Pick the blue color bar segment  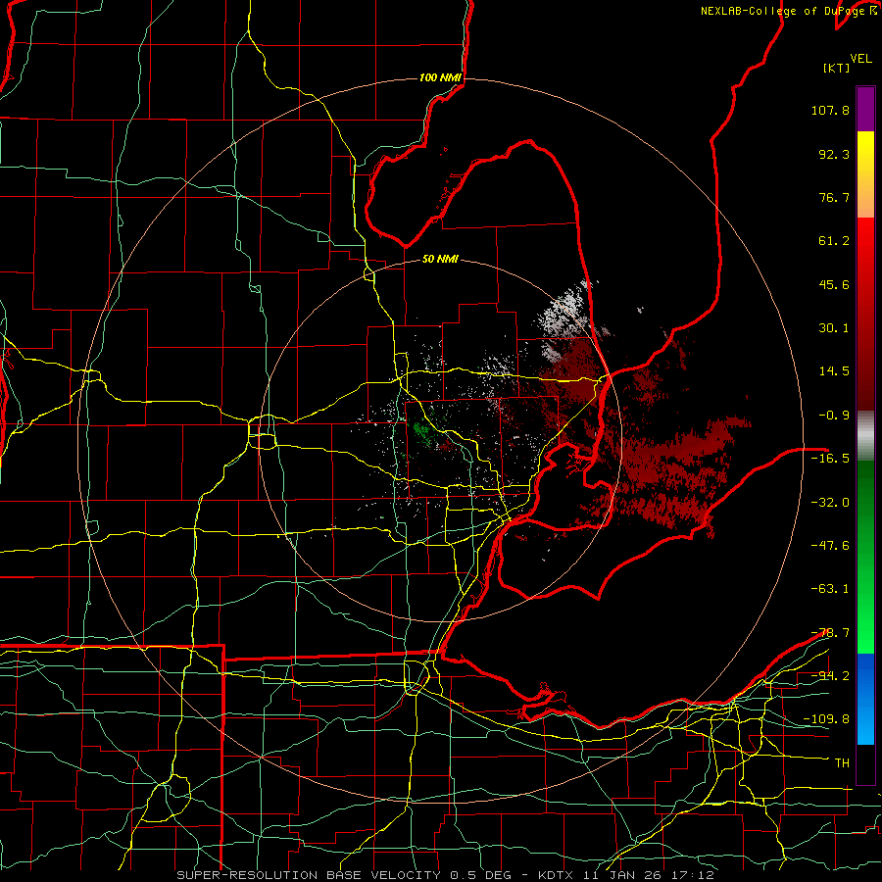point(865,699)
